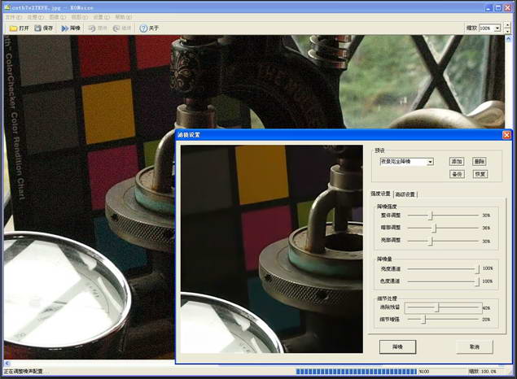
Task: Switch to the 强度设置 tab
Action: [380, 194]
